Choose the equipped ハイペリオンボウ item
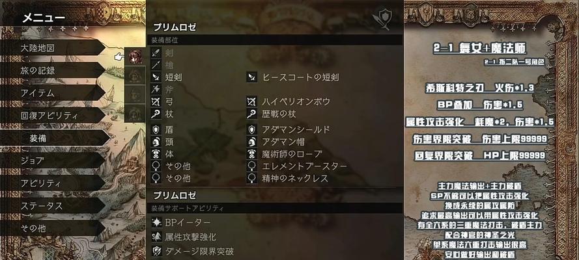This screenshot has height=260, width=579. pyautogui.click(x=296, y=101)
